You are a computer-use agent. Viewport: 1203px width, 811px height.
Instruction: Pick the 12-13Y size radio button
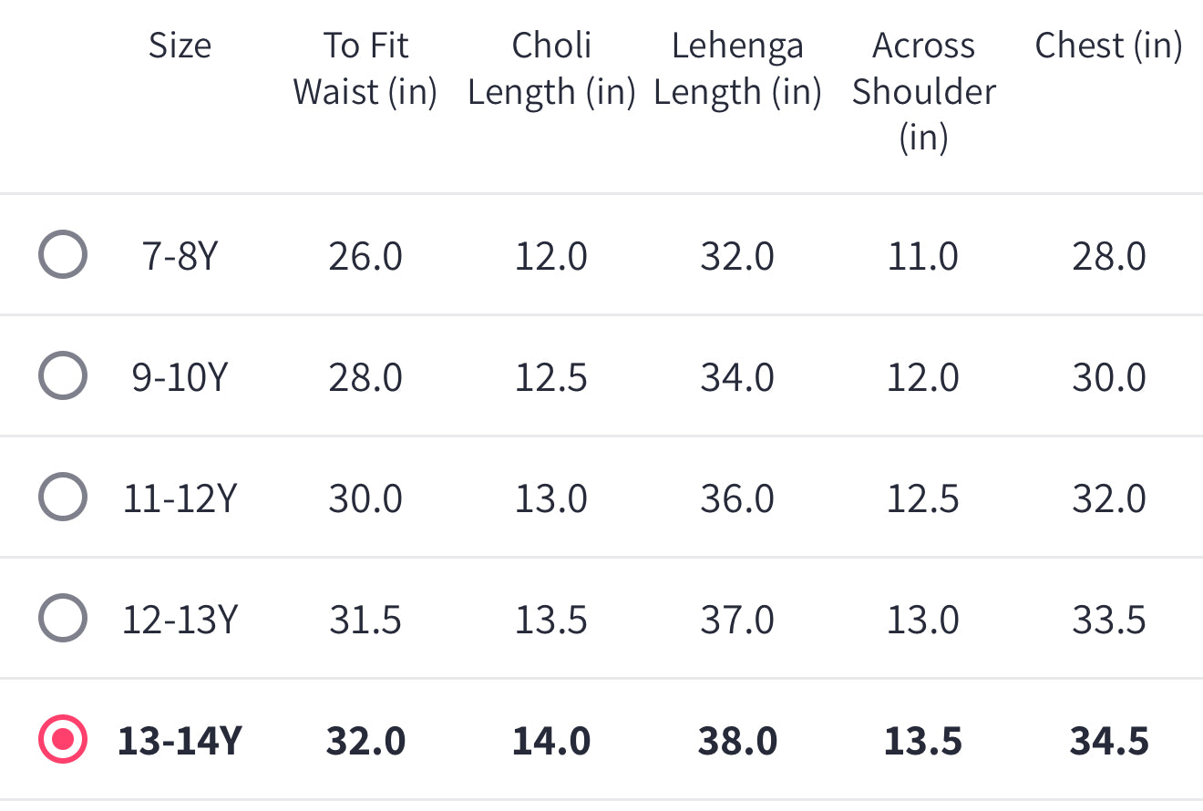click(63, 619)
